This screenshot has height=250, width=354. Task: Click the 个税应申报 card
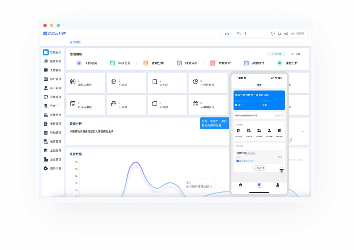(208, 83)
